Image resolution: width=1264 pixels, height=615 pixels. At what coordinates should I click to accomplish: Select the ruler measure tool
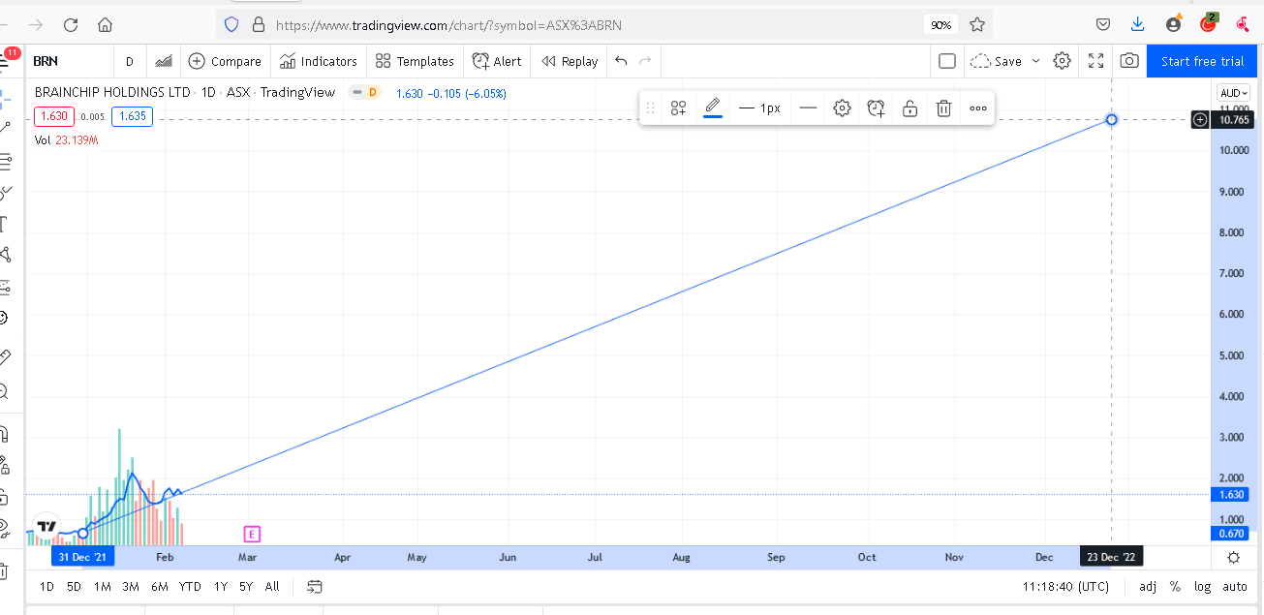pyautogui.click(x=6, y=357)
